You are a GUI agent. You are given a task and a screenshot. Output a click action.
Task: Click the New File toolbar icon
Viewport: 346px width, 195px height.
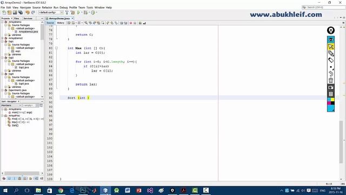click(x=4, y=12)
